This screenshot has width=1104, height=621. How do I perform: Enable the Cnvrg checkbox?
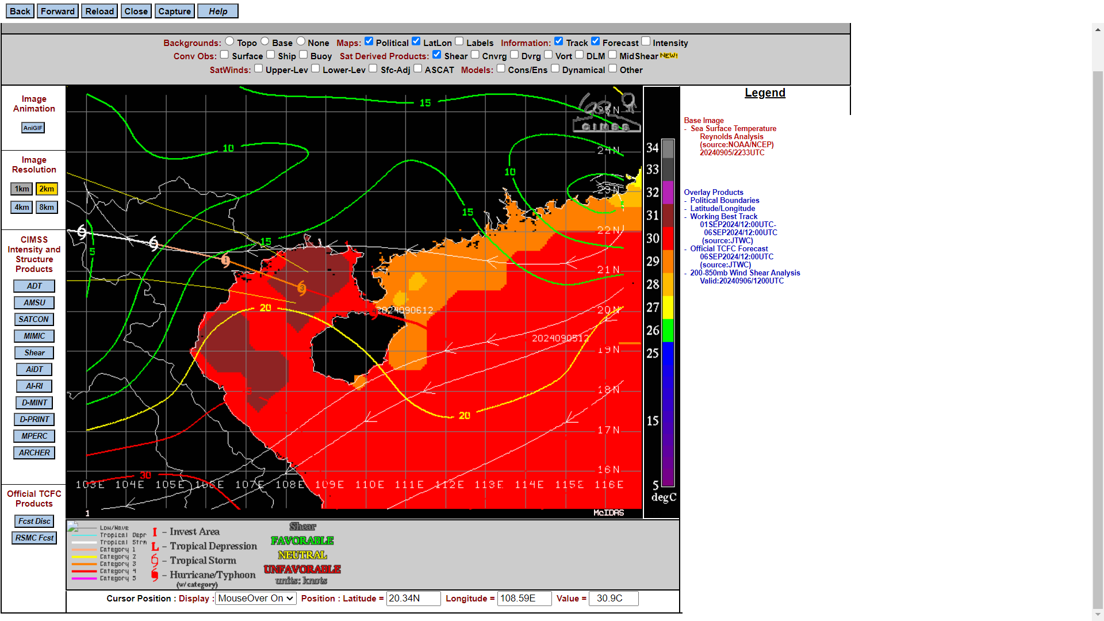[475, 55]
